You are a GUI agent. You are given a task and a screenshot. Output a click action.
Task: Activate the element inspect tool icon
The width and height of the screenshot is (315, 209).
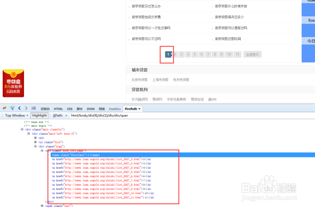point(12,108)
